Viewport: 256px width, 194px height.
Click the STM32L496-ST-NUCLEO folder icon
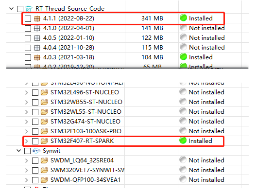point(44,92)
